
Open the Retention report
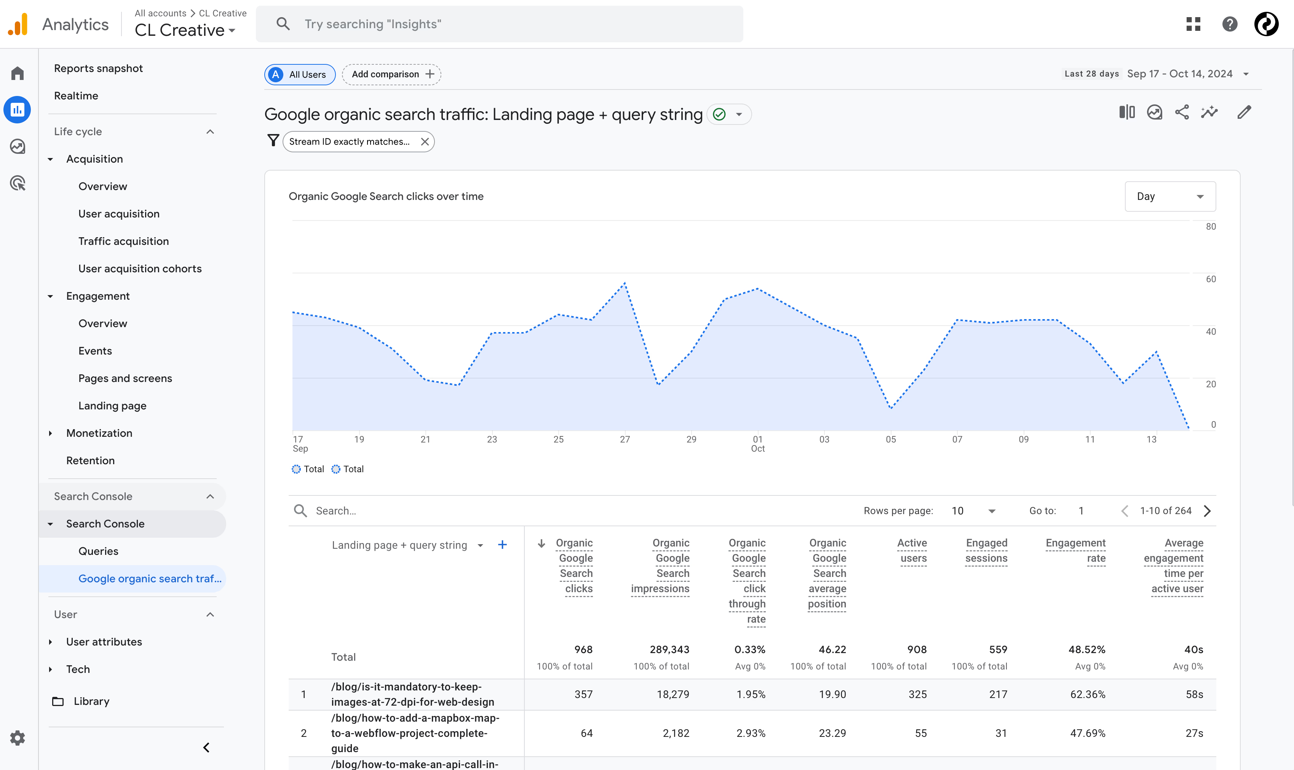(x=90, y=461)
